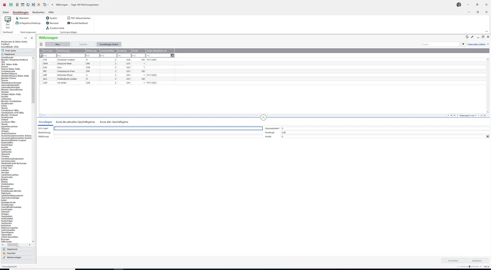Open PDF-Wasserzeichen settings
Viewport: 491px width, 270px height.
coord(79,18)
